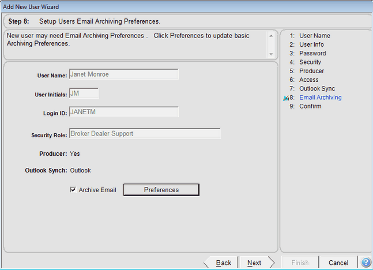Navigate to step 4 Security
Image resolution: width=373 pixels, height=270 pixels.
pyautogui.click(x=310, y=62)
